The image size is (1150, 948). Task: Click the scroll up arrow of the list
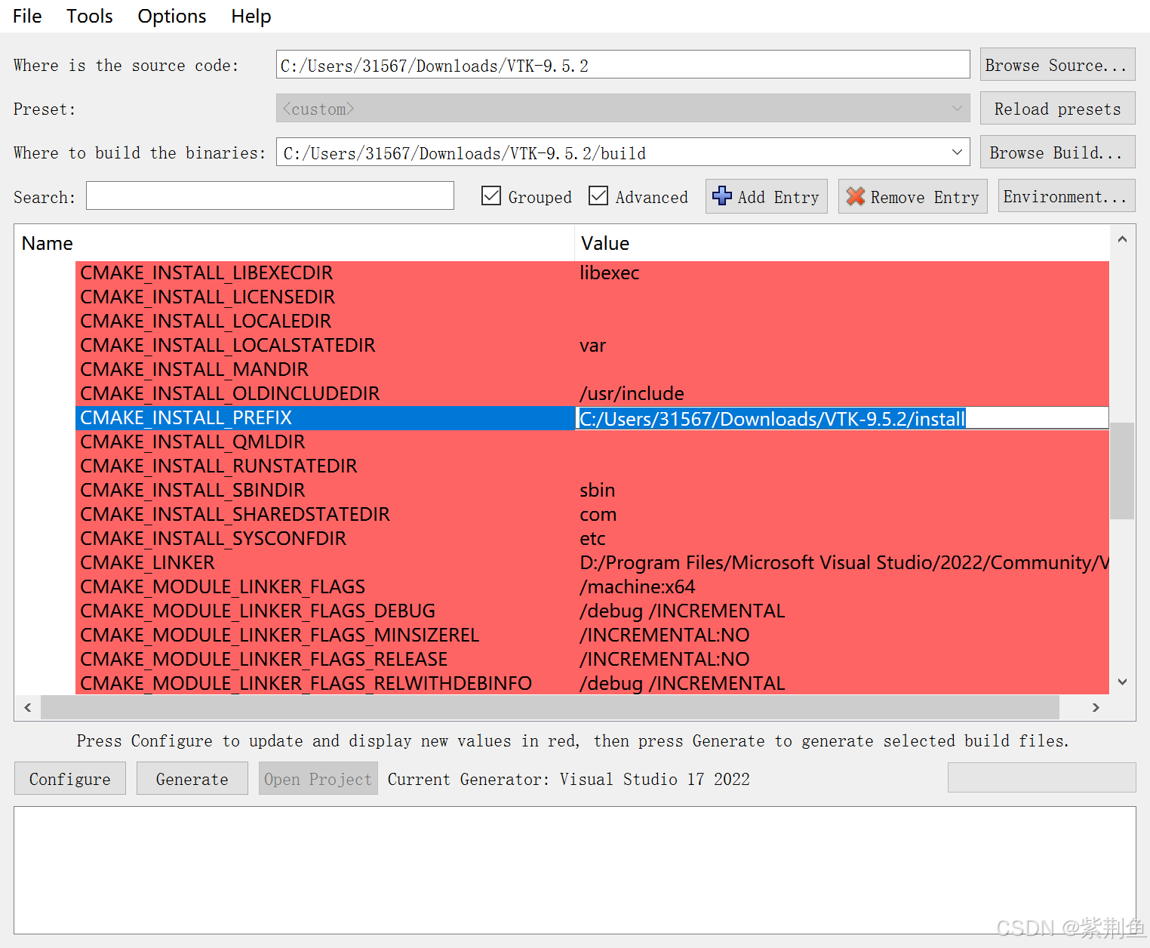point(1122,239)
